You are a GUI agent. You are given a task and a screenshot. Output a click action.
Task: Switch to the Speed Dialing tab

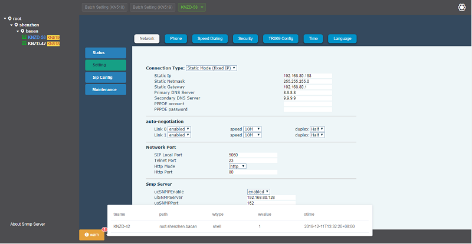(x=209, y=39)
